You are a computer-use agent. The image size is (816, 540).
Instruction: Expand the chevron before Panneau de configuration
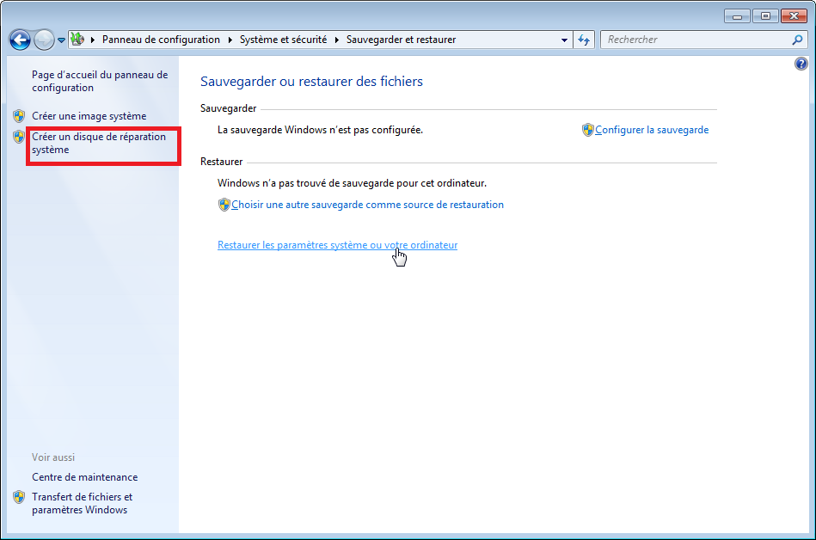[93, 40]
